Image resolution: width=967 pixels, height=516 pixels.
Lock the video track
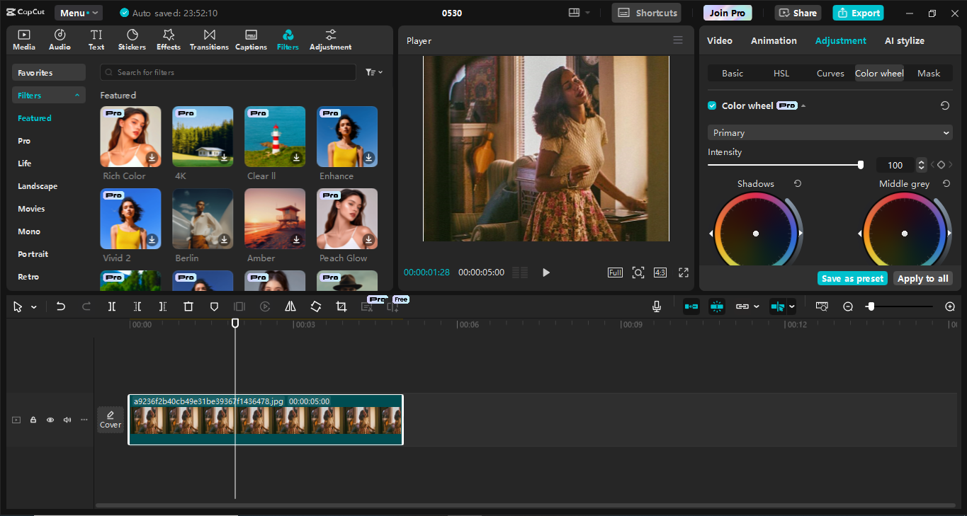click(x=33, y=420)
